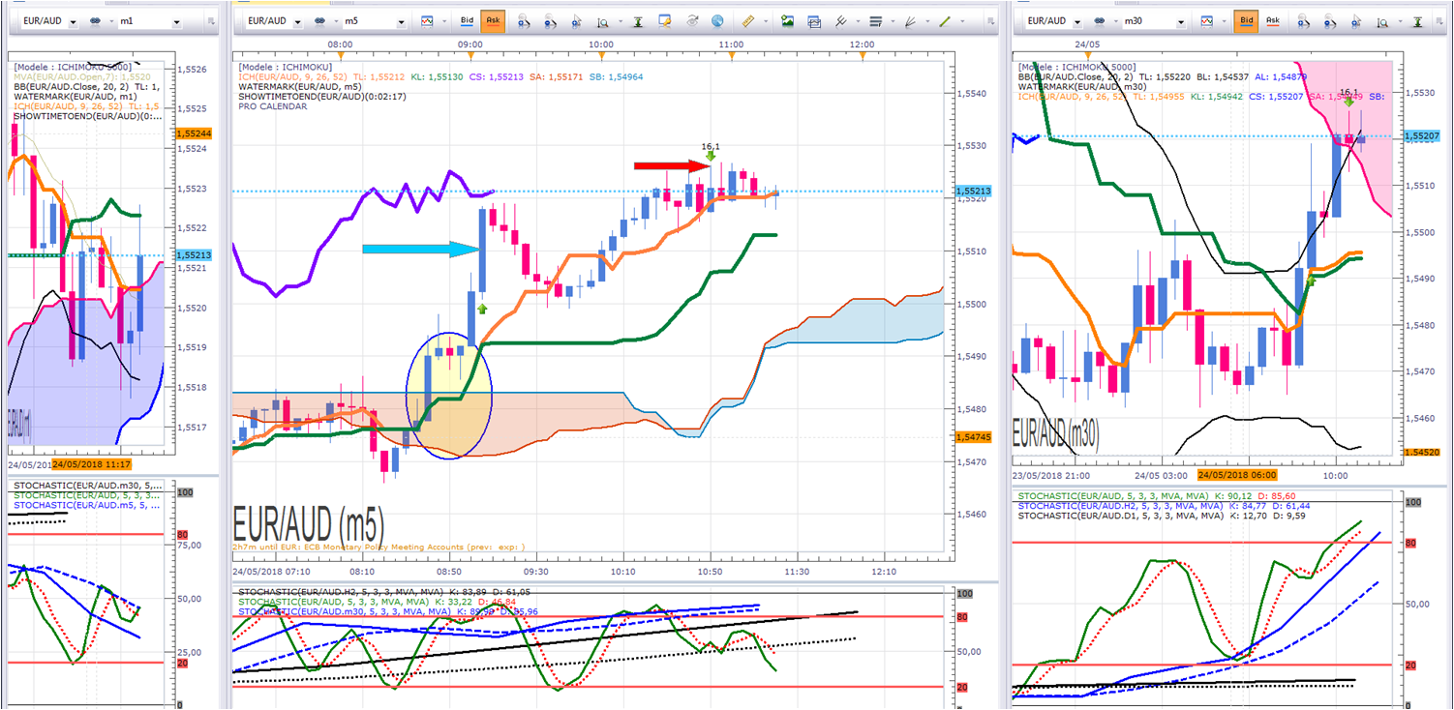Zoom out on the m5 chart
Viewport: 1454px width, 710px height.
click(x=550, y=20)
